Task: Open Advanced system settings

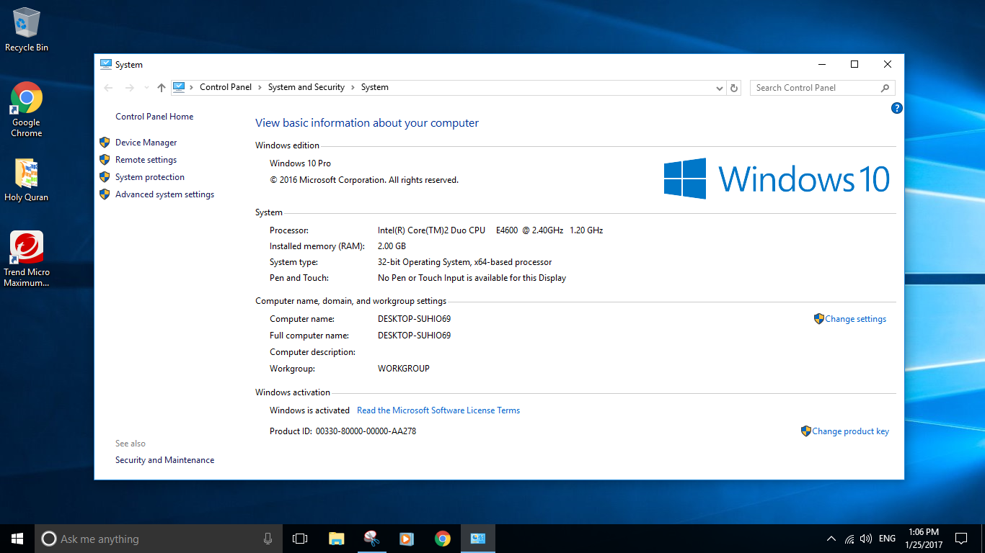Action: pyautogui.click(x=164, y=194)
